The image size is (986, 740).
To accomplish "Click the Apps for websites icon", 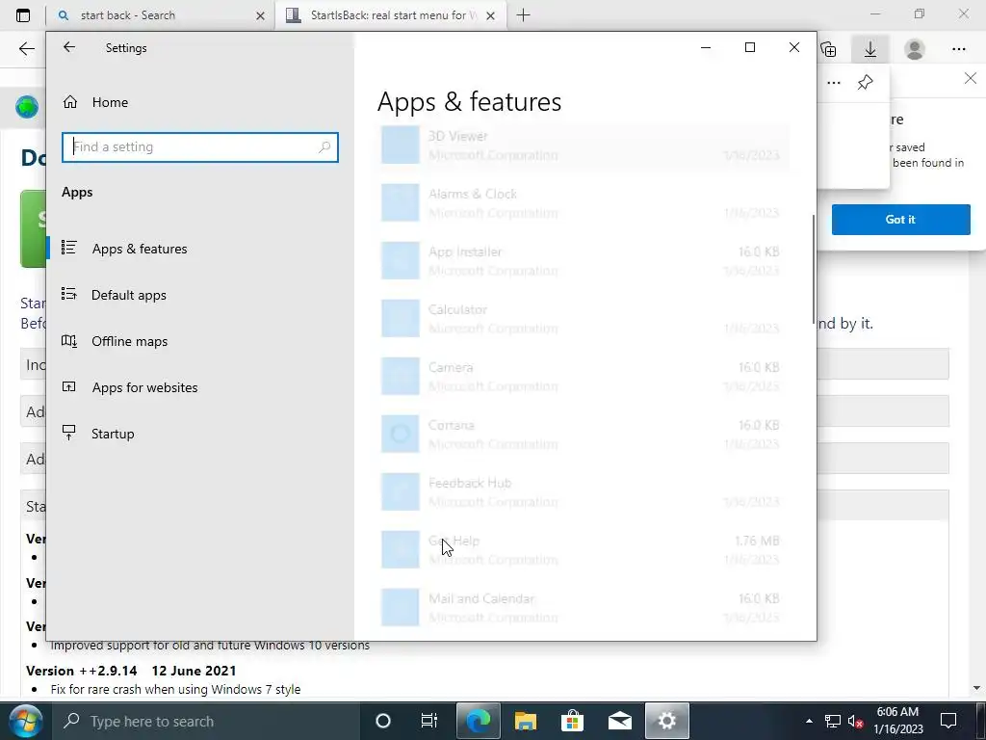I will pos(69,387).
